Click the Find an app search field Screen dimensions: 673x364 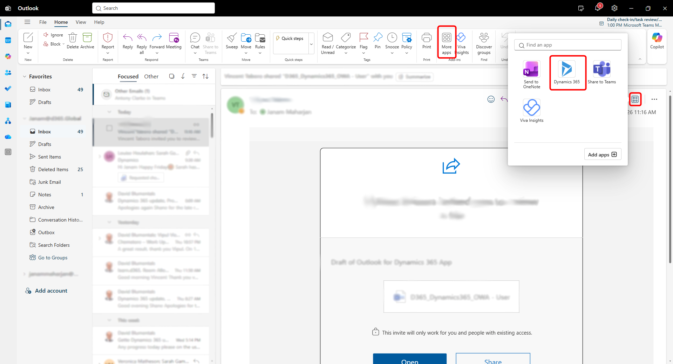point(568,45)
